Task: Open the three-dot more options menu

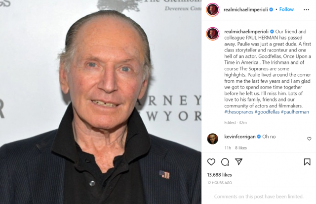Action: point(306,9)
